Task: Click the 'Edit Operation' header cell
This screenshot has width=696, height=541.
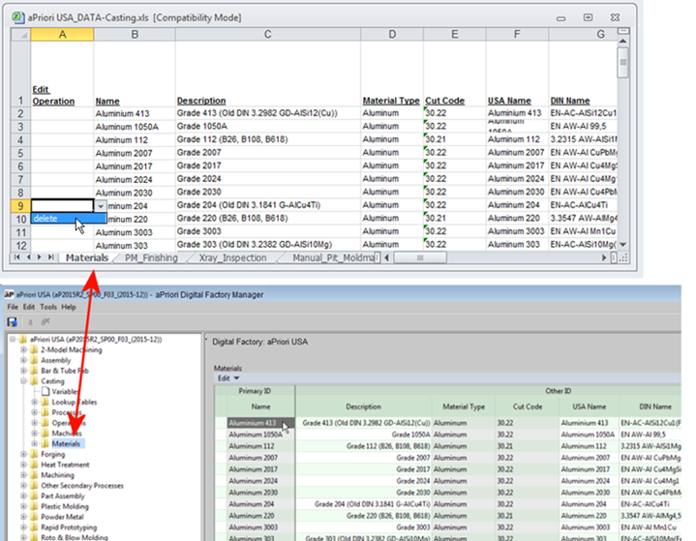Action: 62,74
